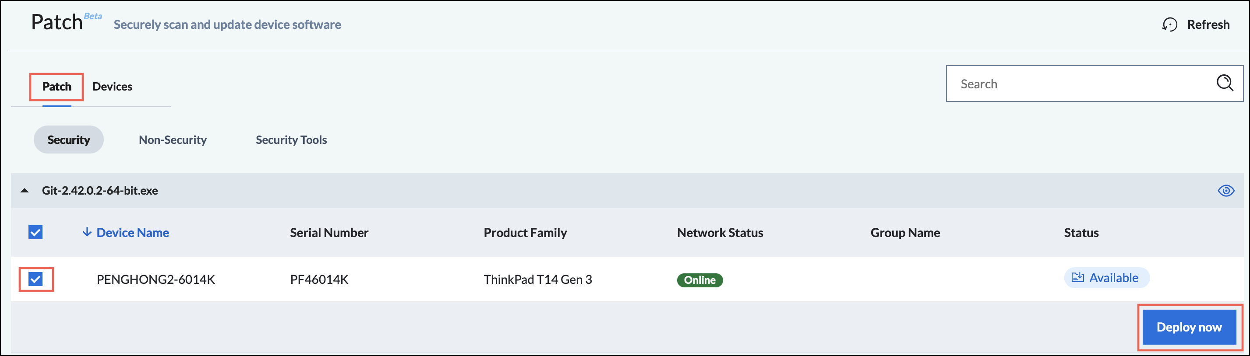Viewport: 1250px width, 356px height.
Task: Click the green Online status badge
Action: [700, 280]
